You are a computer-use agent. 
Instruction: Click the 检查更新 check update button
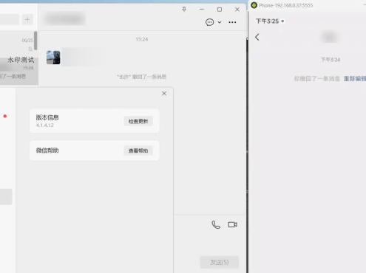(138, 121)
